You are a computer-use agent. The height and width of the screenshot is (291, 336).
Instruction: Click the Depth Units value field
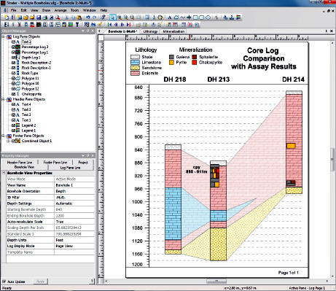pyautogui.click(x=74, y=240)
